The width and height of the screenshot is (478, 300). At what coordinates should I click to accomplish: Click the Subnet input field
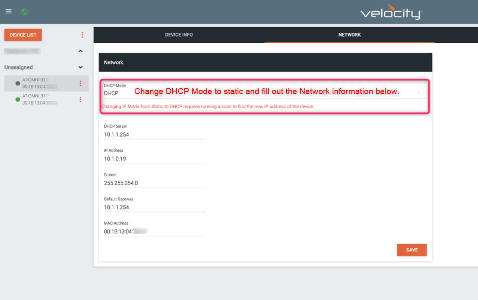point(154,183)
